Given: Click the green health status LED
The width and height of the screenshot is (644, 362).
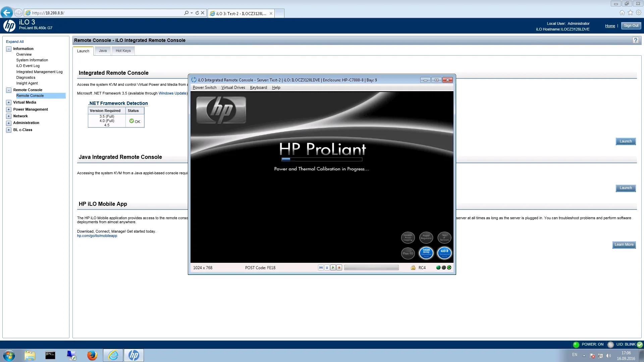Looking at the screenshot, I should pyautogui.click(x=438, y=267).
